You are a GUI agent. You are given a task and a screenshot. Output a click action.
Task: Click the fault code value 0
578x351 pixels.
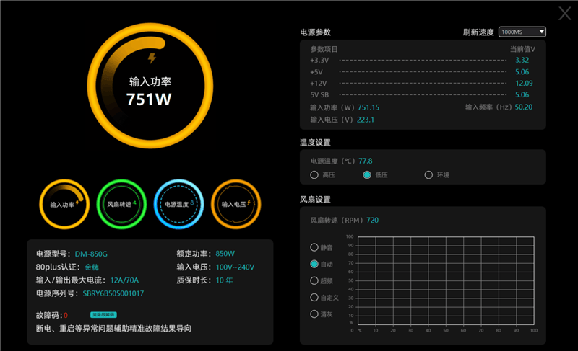66,316
